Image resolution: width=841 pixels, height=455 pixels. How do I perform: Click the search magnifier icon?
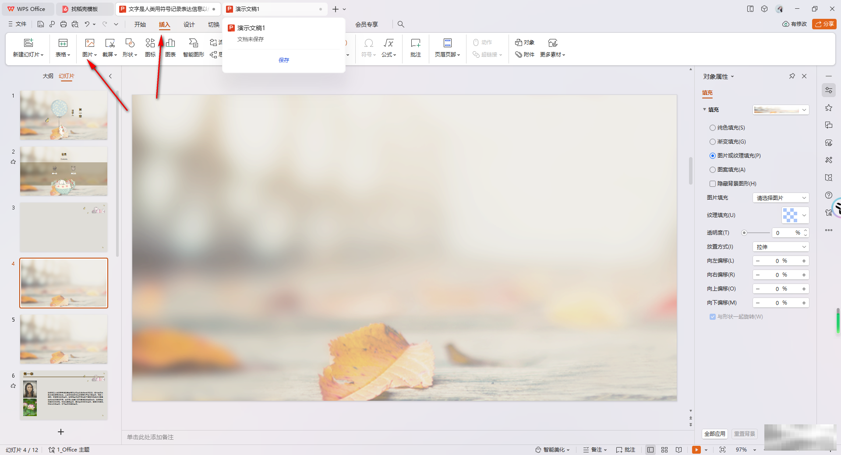coord(401,24)
